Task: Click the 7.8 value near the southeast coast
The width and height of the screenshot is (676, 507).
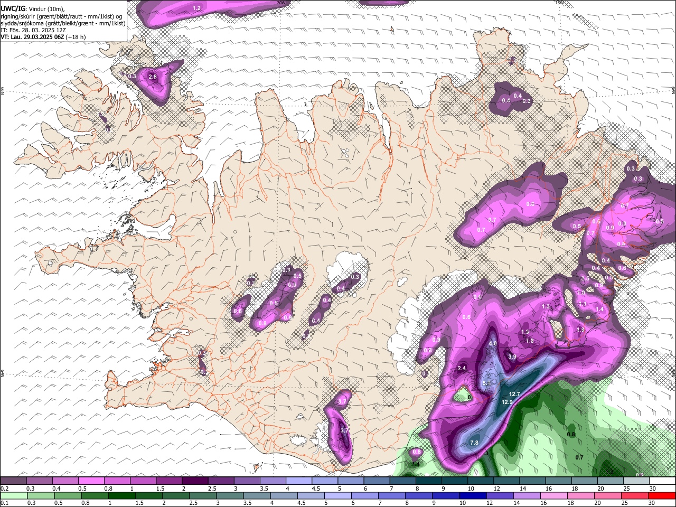Action: 474,443
